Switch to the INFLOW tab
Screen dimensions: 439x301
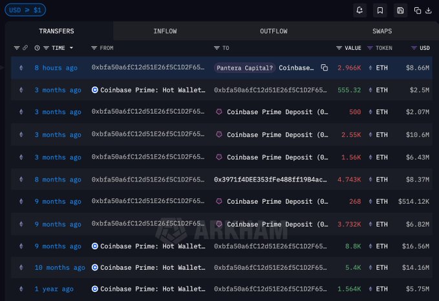pyautogui.click(x=165, y=31)
